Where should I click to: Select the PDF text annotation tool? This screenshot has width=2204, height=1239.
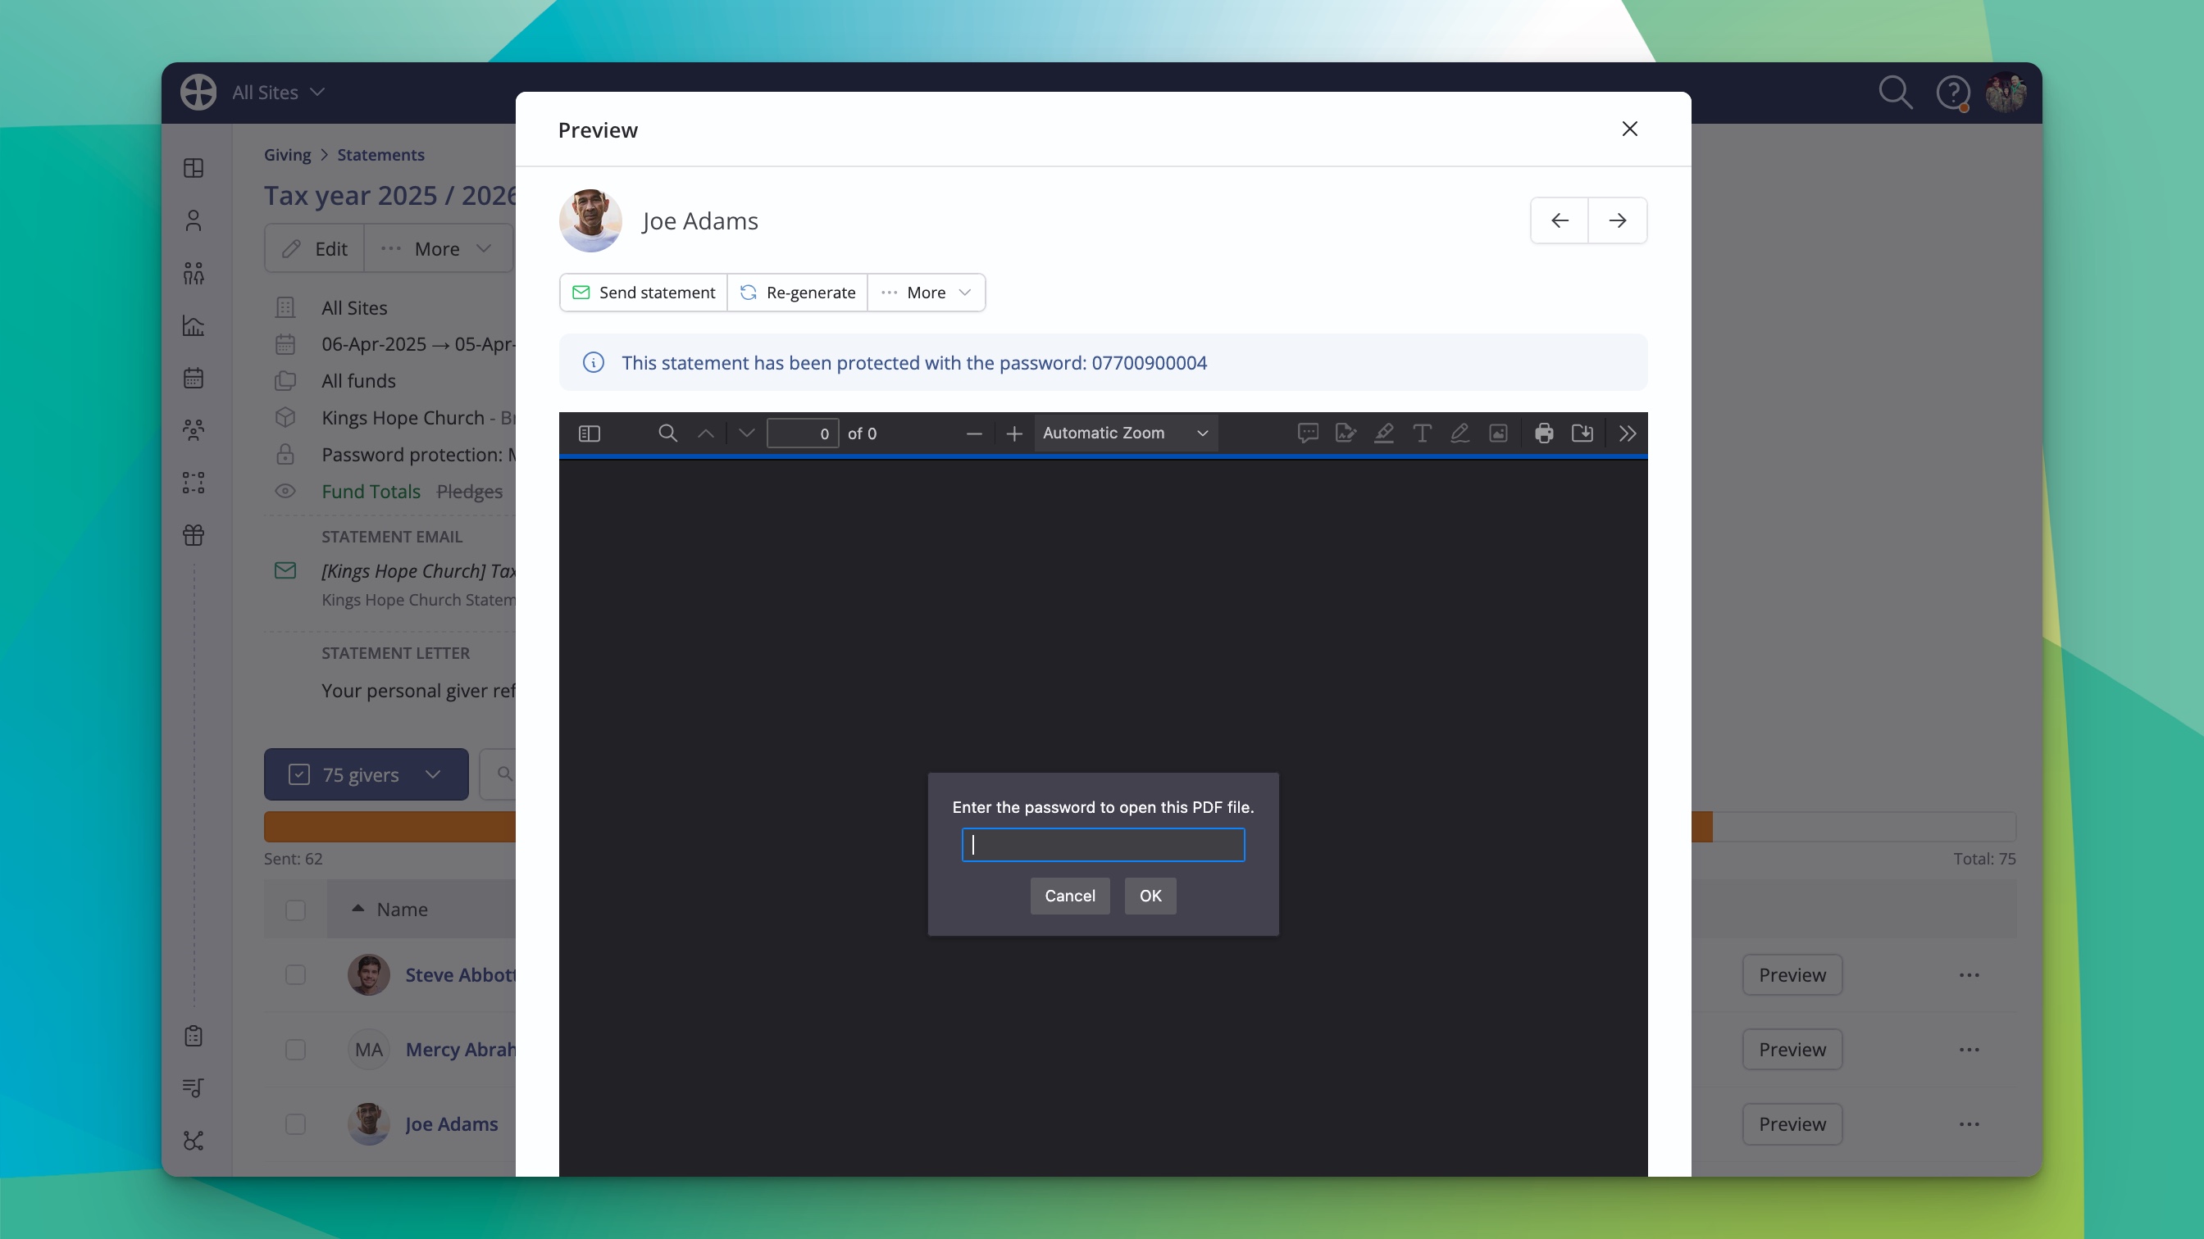tap(1422, 433)
